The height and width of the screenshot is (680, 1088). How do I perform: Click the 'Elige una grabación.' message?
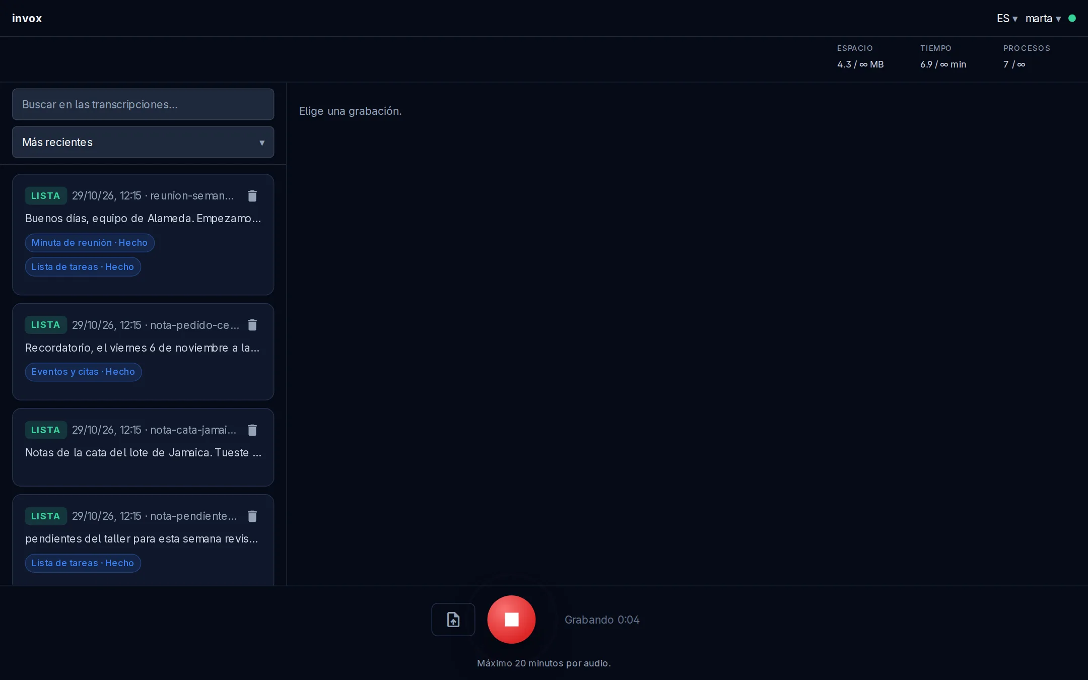pyautogui.click(x=351, y=111)
